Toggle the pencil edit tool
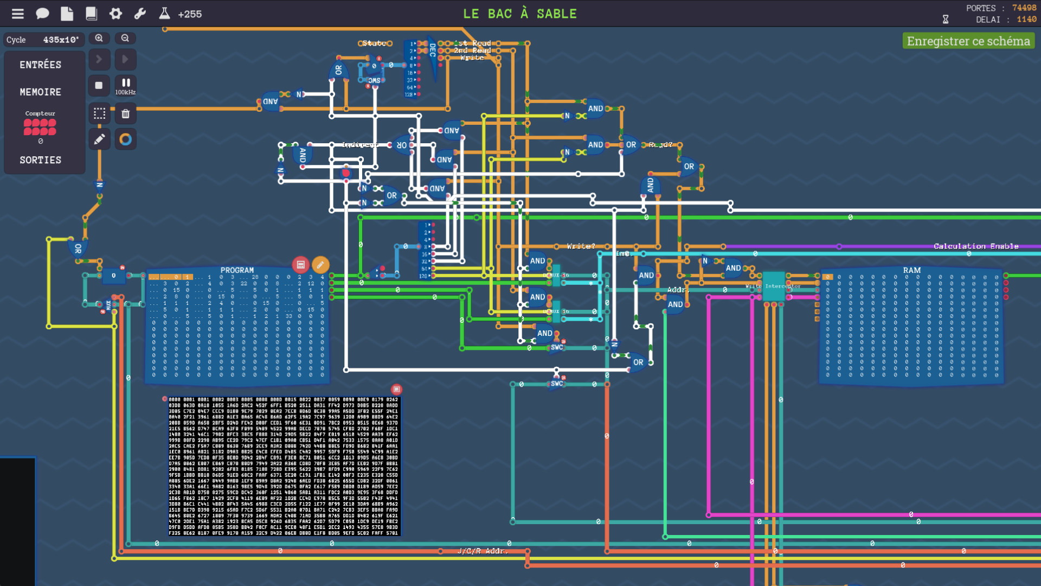 (x=99, y=139)
